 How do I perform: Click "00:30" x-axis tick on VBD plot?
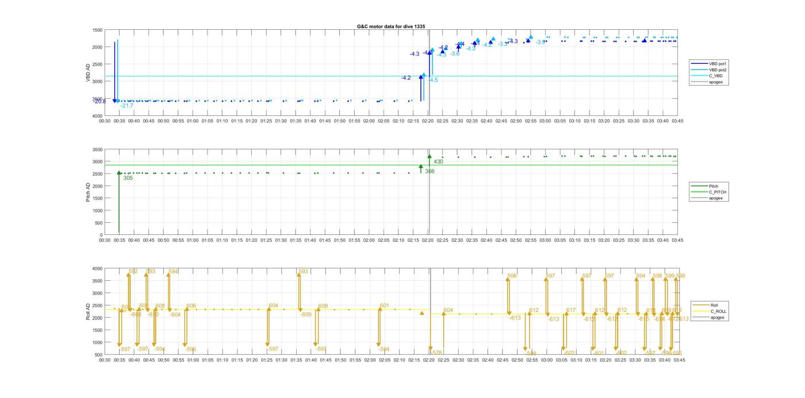105,121
